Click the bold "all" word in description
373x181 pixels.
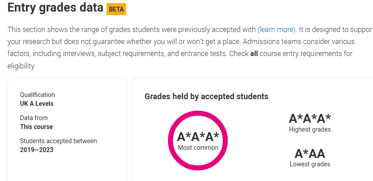254,54
